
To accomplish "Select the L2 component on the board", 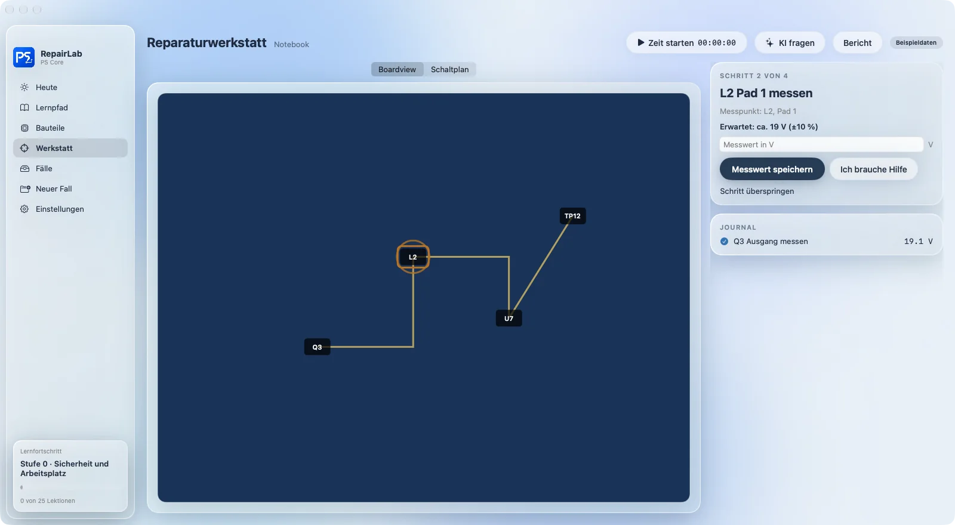I will point(413,257).
